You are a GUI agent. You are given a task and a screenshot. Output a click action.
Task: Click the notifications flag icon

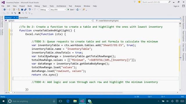coord(135,2)
